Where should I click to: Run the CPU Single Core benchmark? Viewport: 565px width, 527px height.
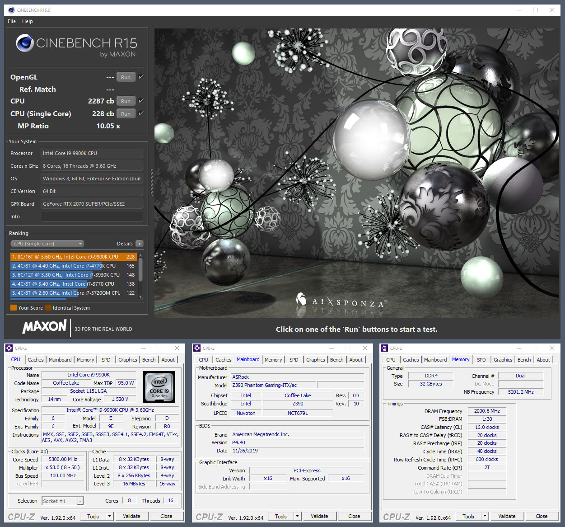click(x=126, y=114)
